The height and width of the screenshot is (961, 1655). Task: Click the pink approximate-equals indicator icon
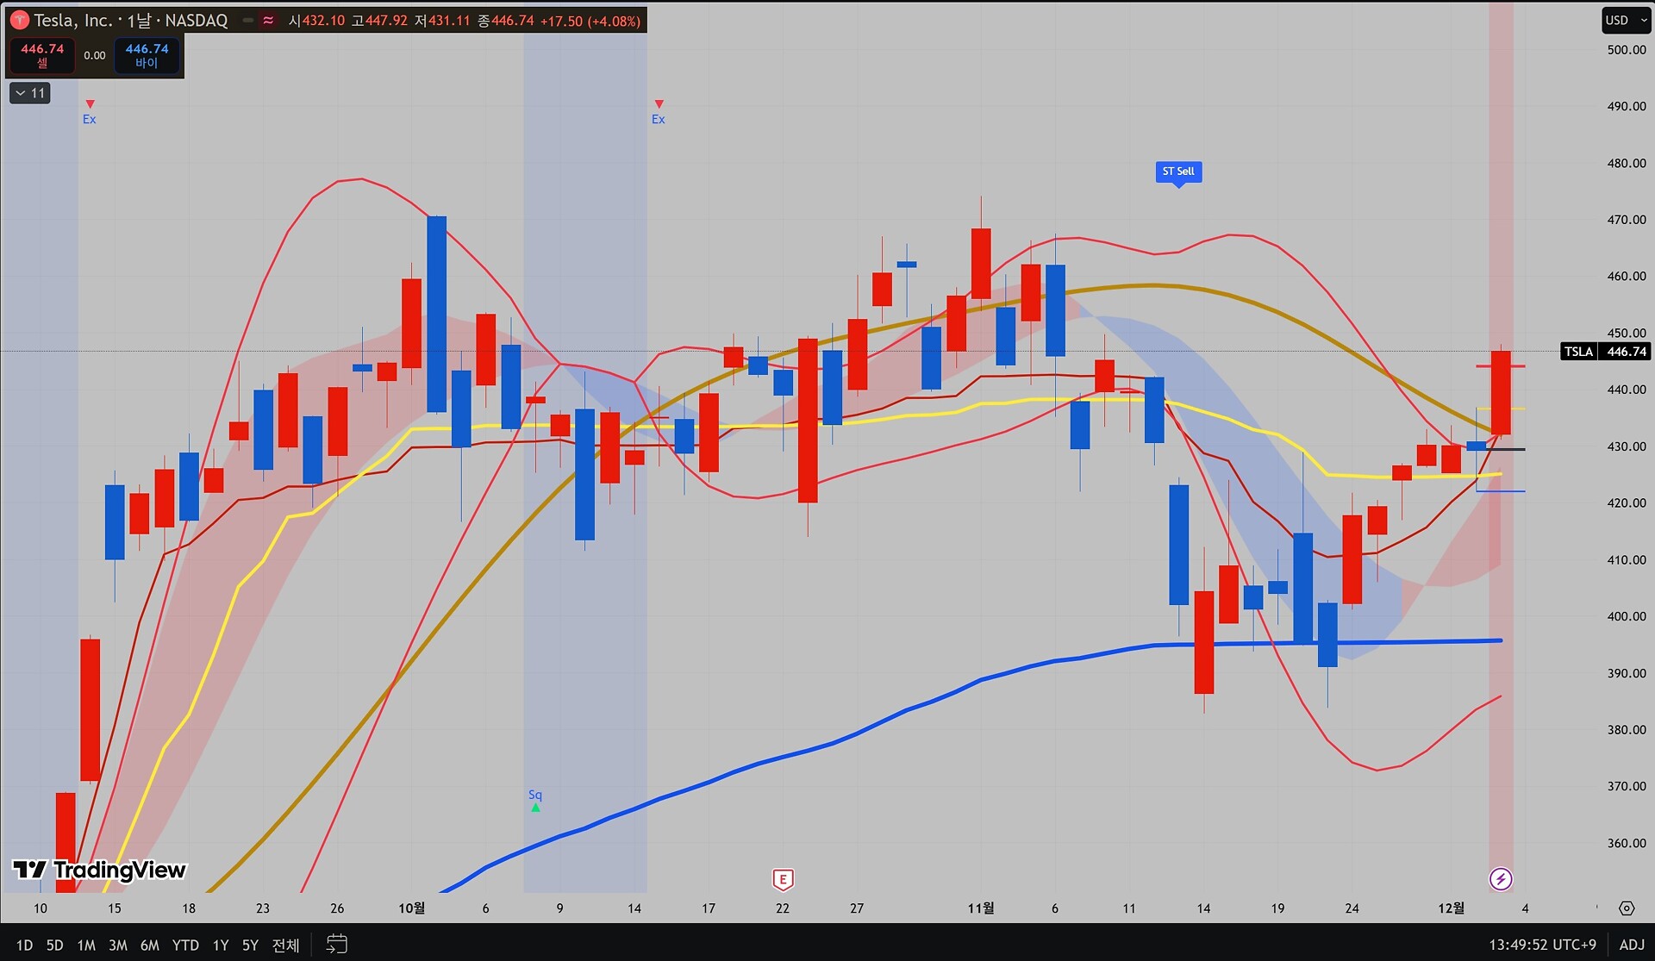click(268, 20)
